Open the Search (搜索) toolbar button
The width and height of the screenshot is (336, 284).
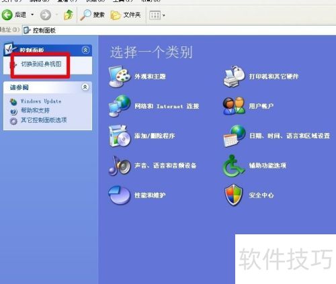pyautogui.click(x=92, y=15)
